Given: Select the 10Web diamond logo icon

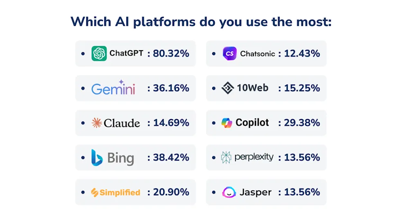Looking at the screenshot, I should pos(228,88).
